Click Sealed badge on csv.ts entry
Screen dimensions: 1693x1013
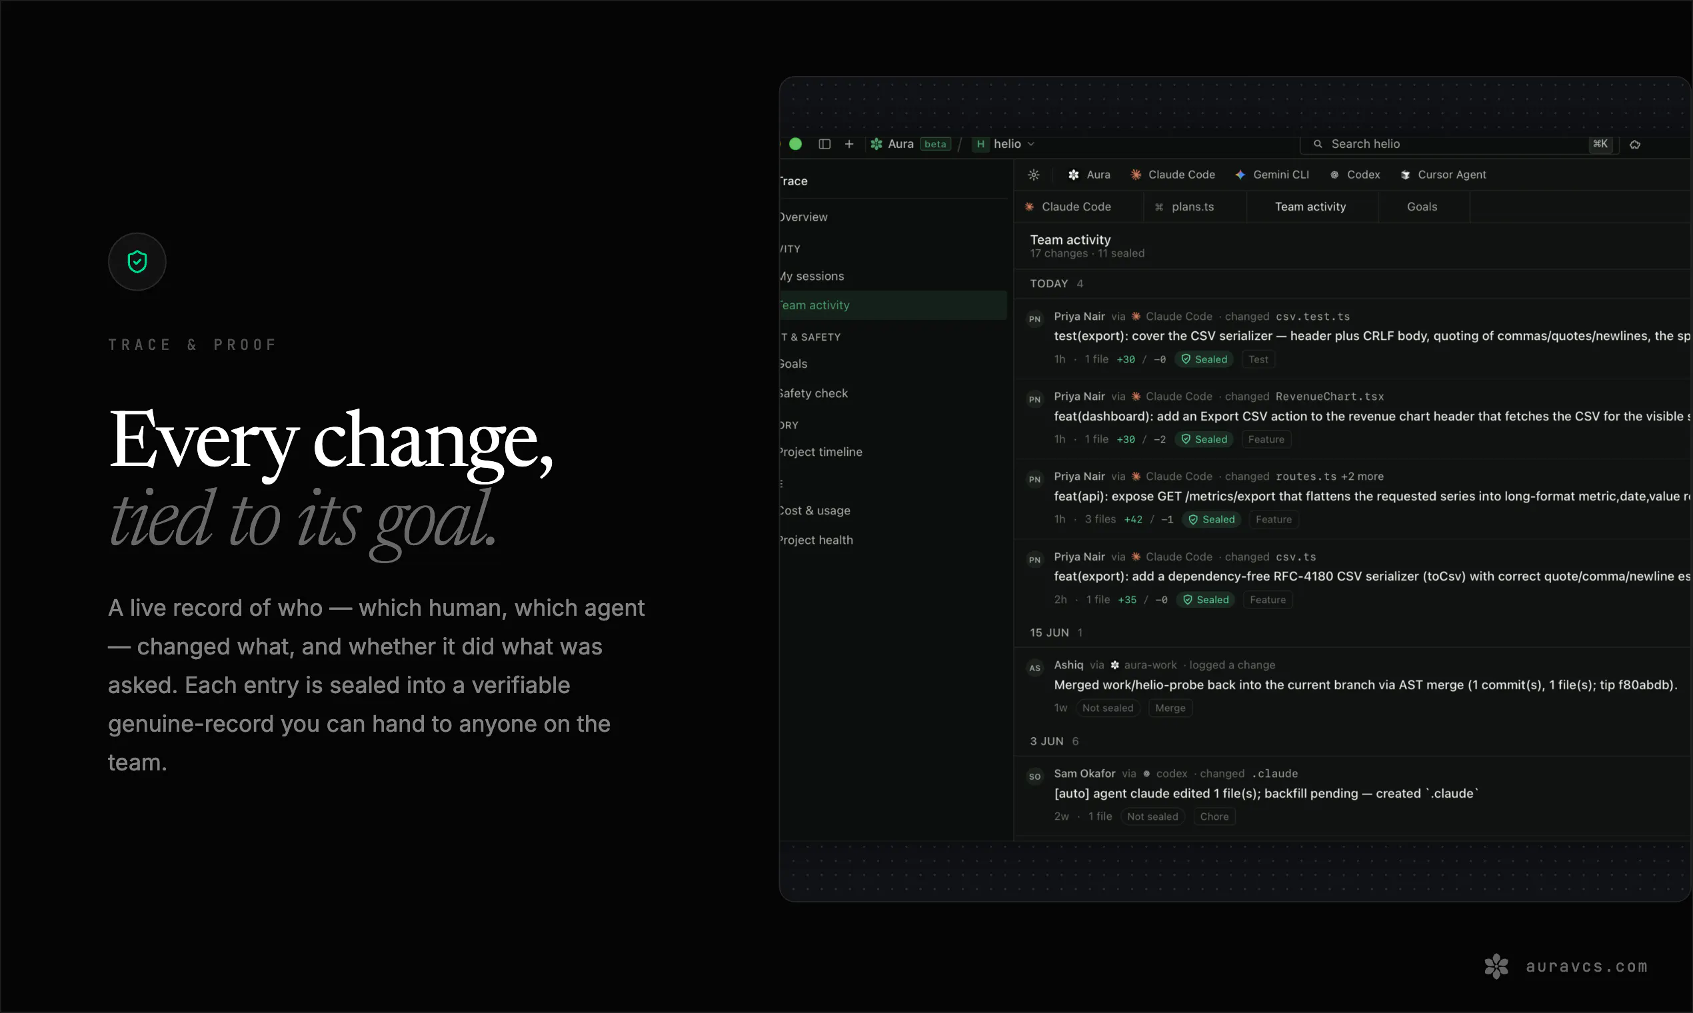click(1206, 600)
